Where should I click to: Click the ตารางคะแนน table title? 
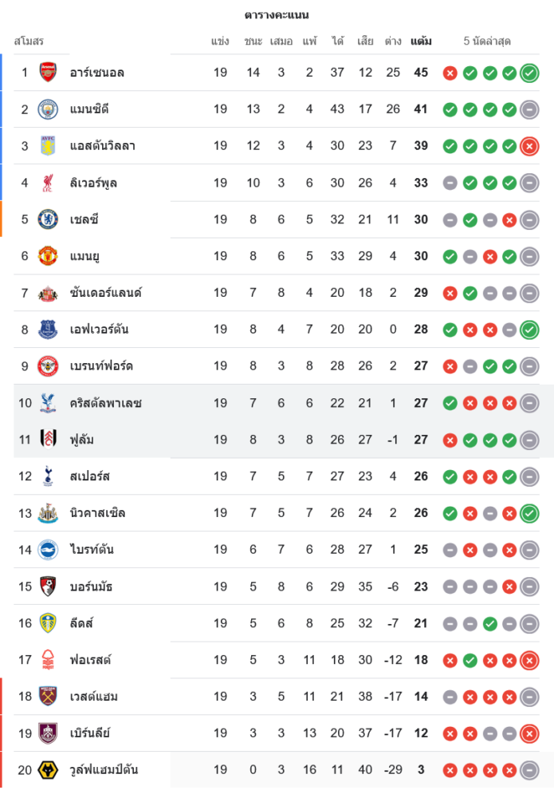point(277,15)
